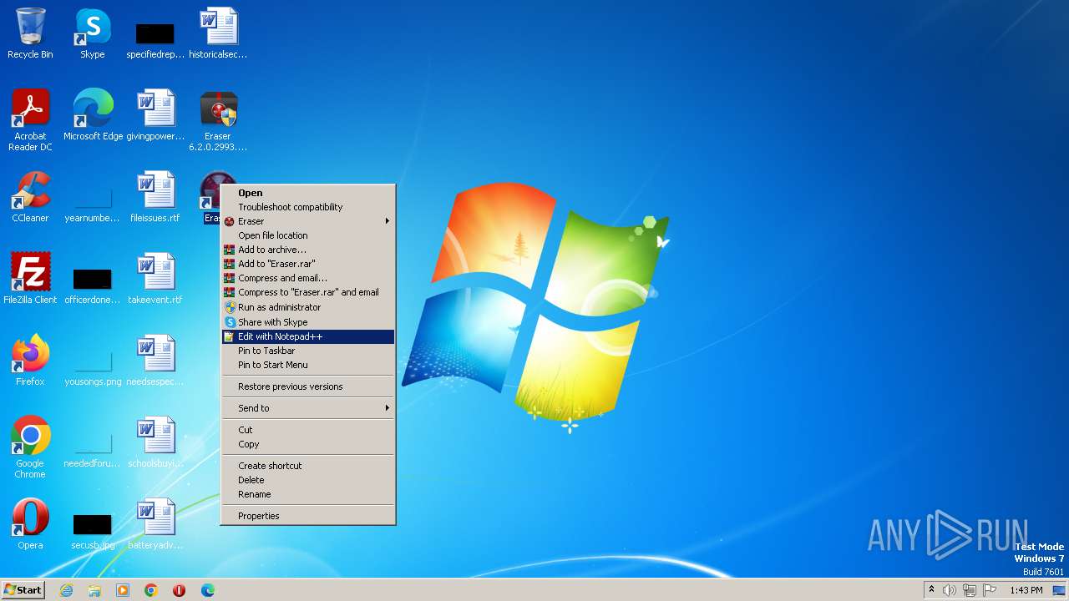
Task: Choose Edit with Notepad++ menu entry
Action: pyautogui.click(x=308, y=336)
